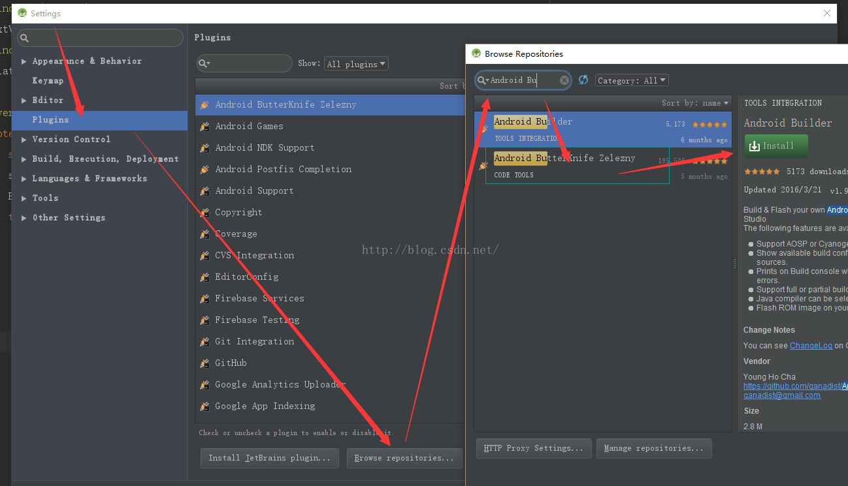Click the refresh icon beside the repository search field

583,80
